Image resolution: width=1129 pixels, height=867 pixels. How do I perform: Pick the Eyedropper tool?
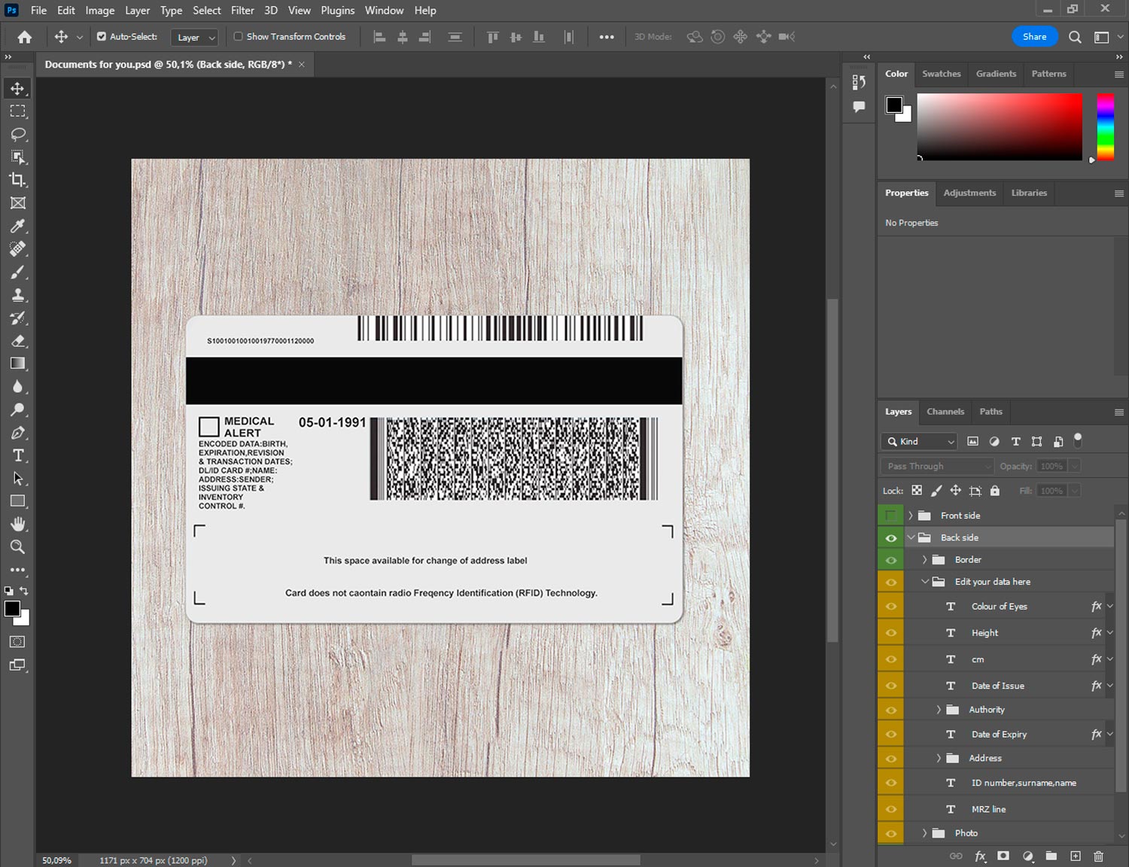pyautogui.click(x=18, y=226)
